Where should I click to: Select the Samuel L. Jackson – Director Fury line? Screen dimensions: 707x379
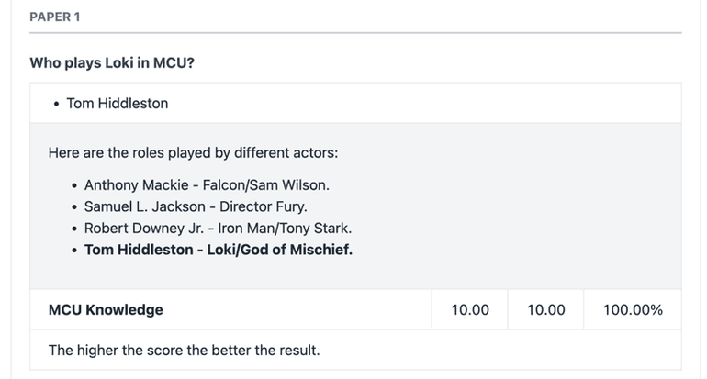tap(196, 206)
